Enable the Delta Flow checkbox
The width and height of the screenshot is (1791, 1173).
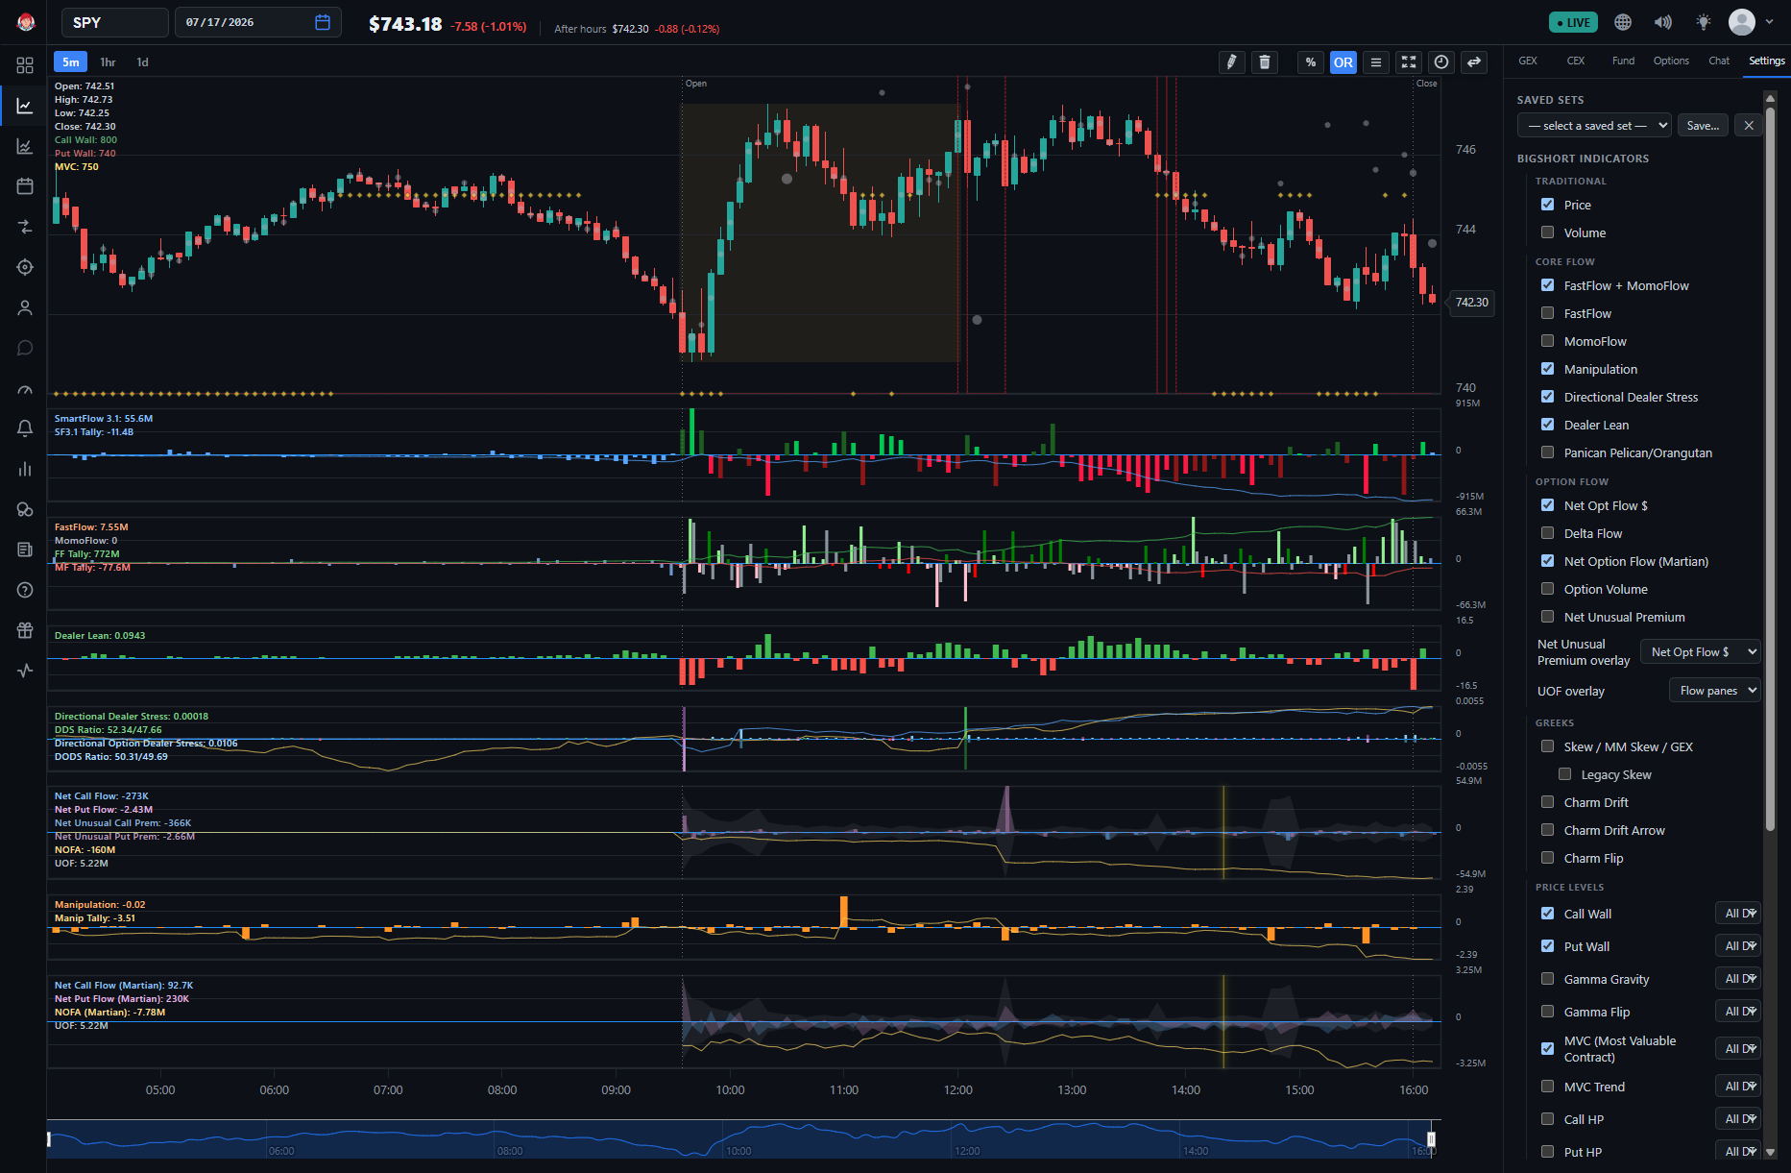coord(1547,533)
